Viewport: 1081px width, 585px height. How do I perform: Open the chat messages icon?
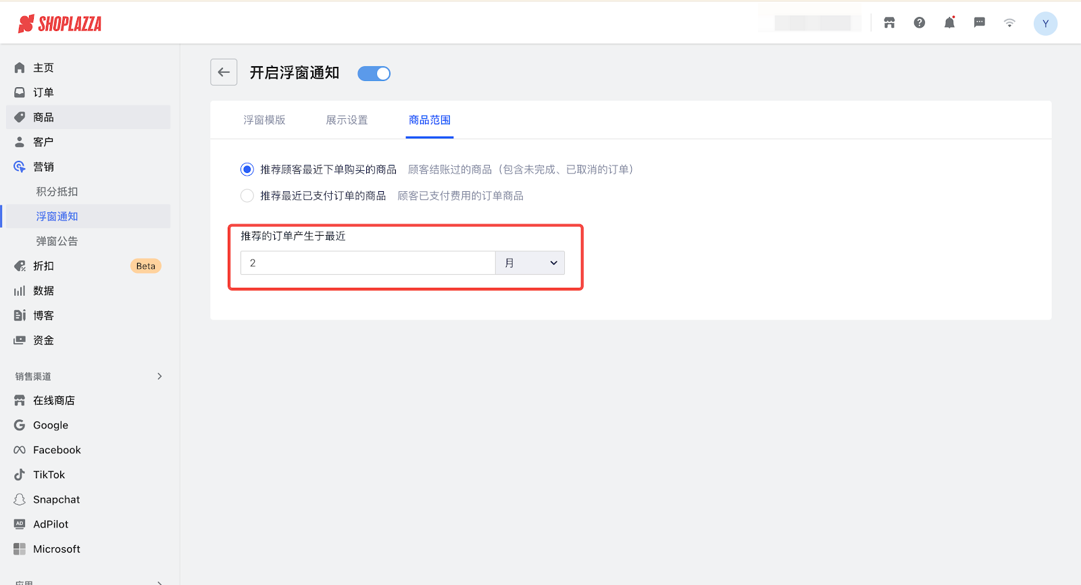point(979,23)
